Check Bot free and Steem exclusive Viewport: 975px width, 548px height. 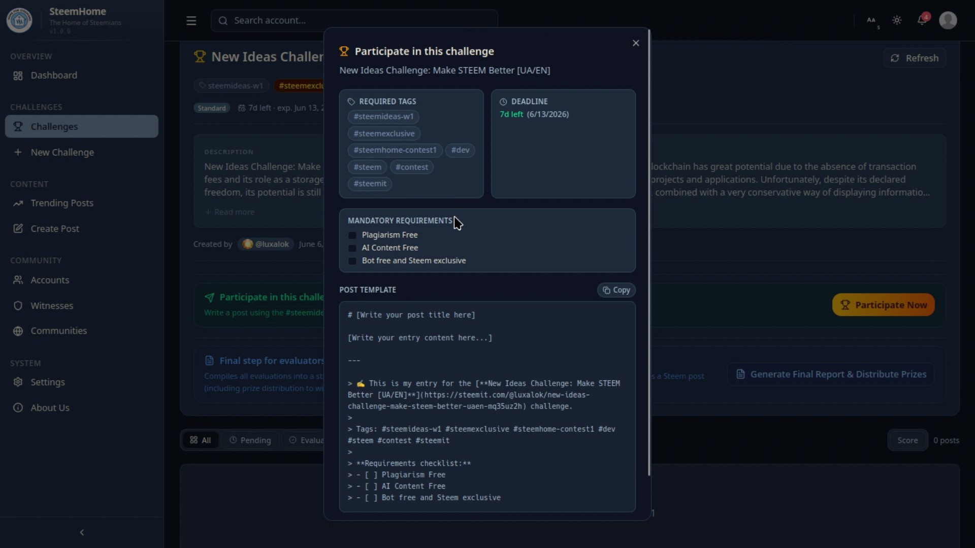(x=352, y=261)
